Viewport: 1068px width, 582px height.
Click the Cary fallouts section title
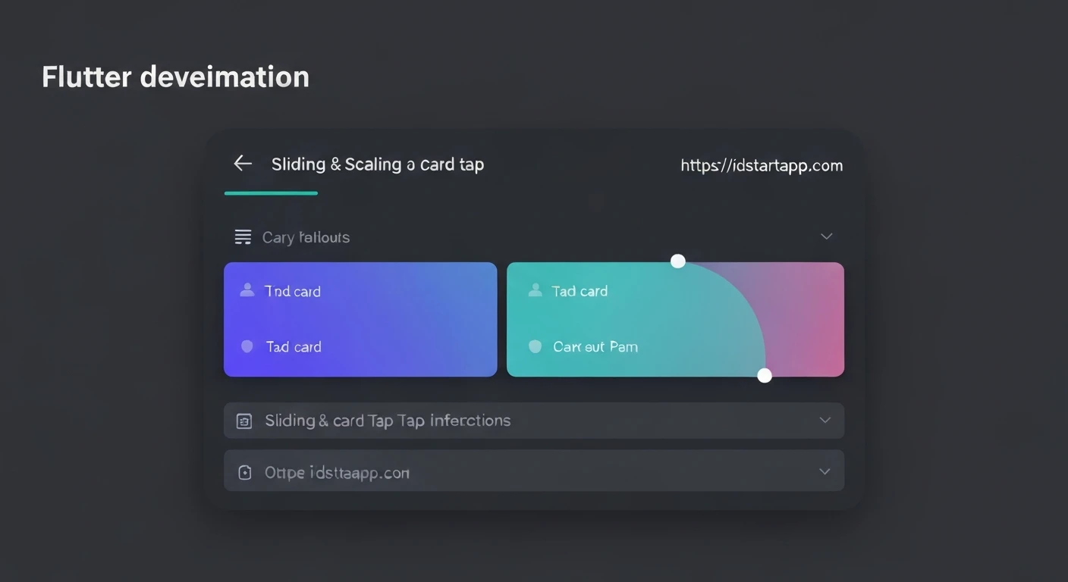point(306,238)
